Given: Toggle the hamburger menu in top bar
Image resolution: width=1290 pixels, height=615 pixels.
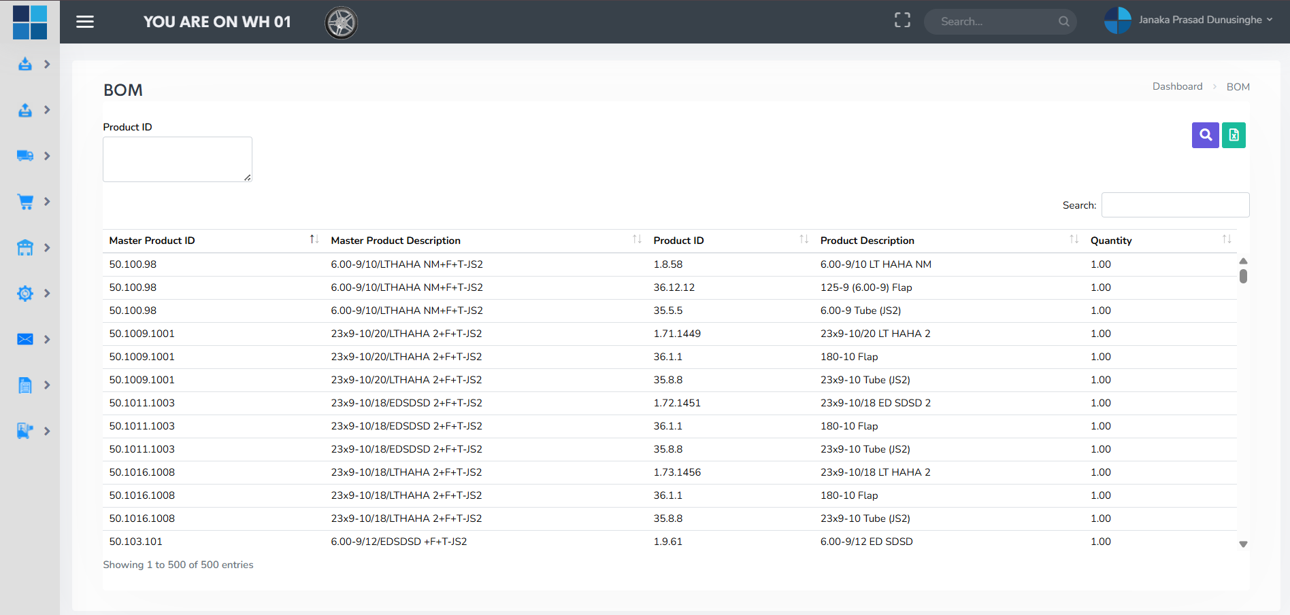Looking at the screenshot, I should [85, 22].
